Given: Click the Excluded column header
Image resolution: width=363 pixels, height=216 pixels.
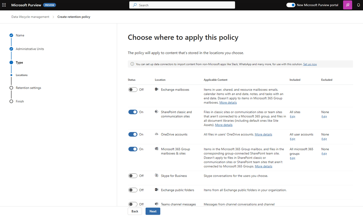Looking at the screenshot, I should point(327,80).
